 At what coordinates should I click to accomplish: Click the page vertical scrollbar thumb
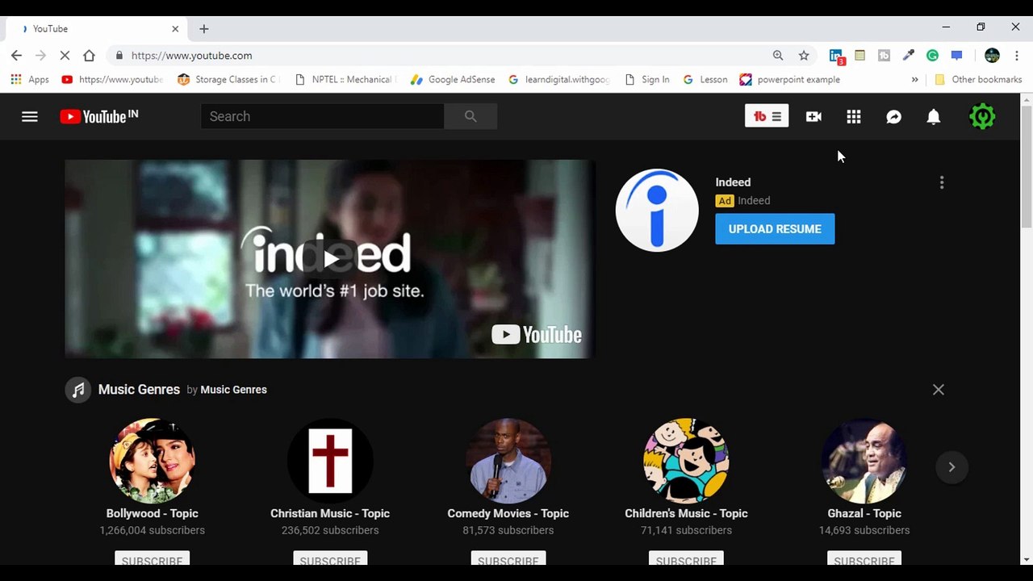click(x=1027, y=166)
